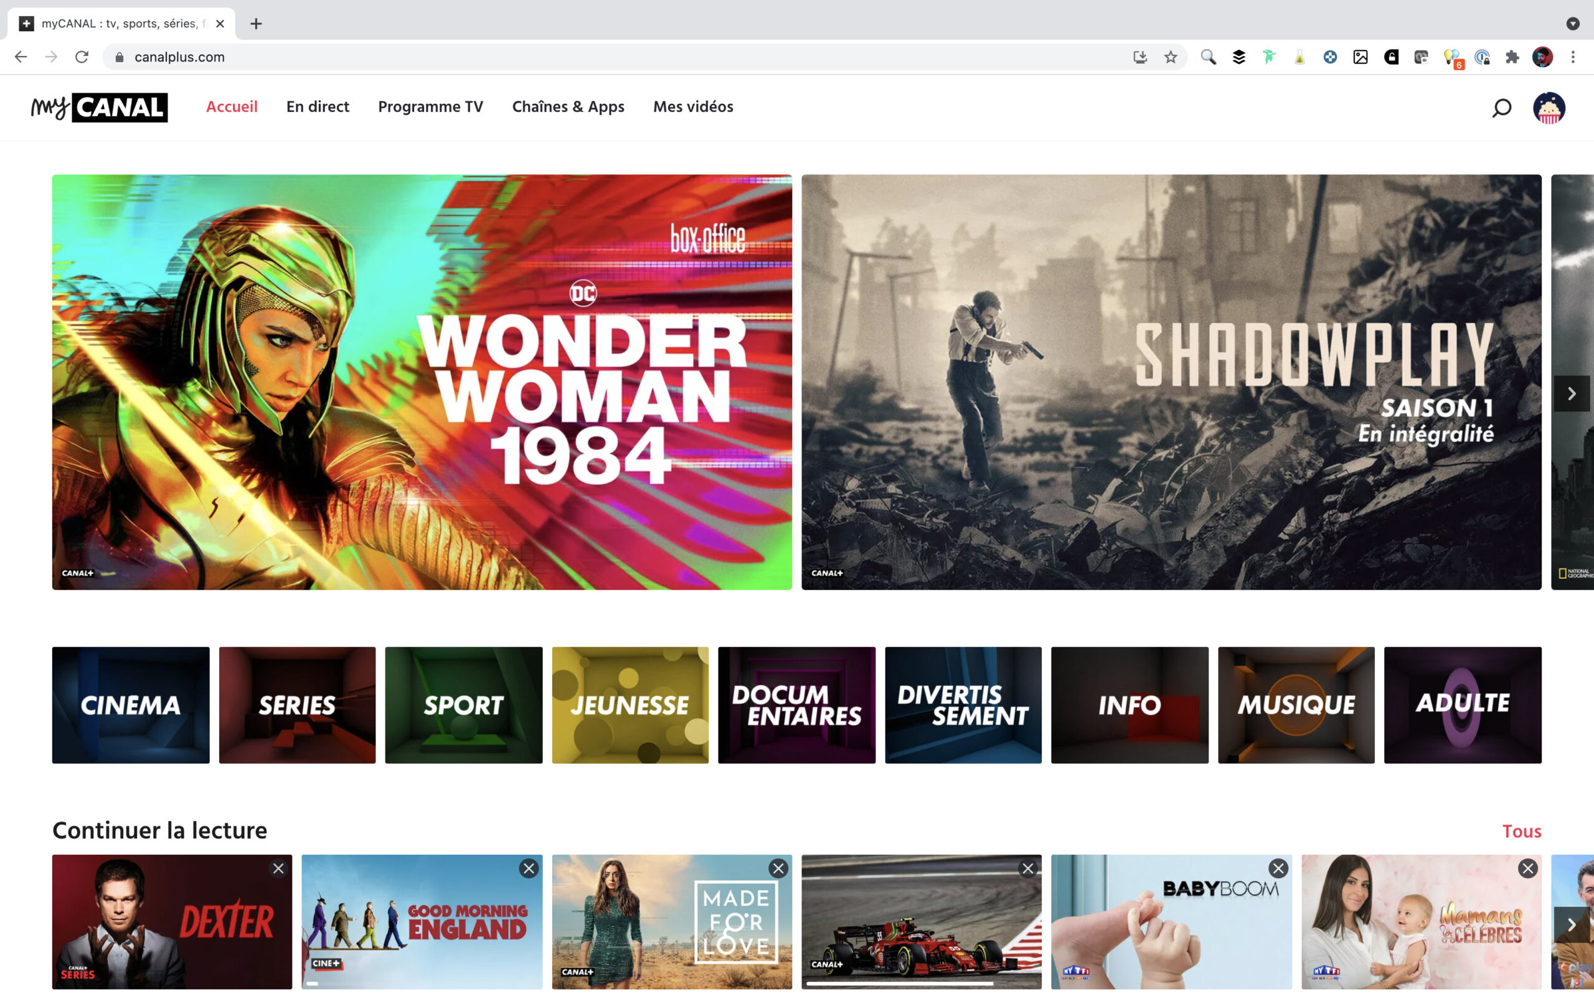Resume watching Made for Love
1594x996 pixels.
[x=672, y=922]
